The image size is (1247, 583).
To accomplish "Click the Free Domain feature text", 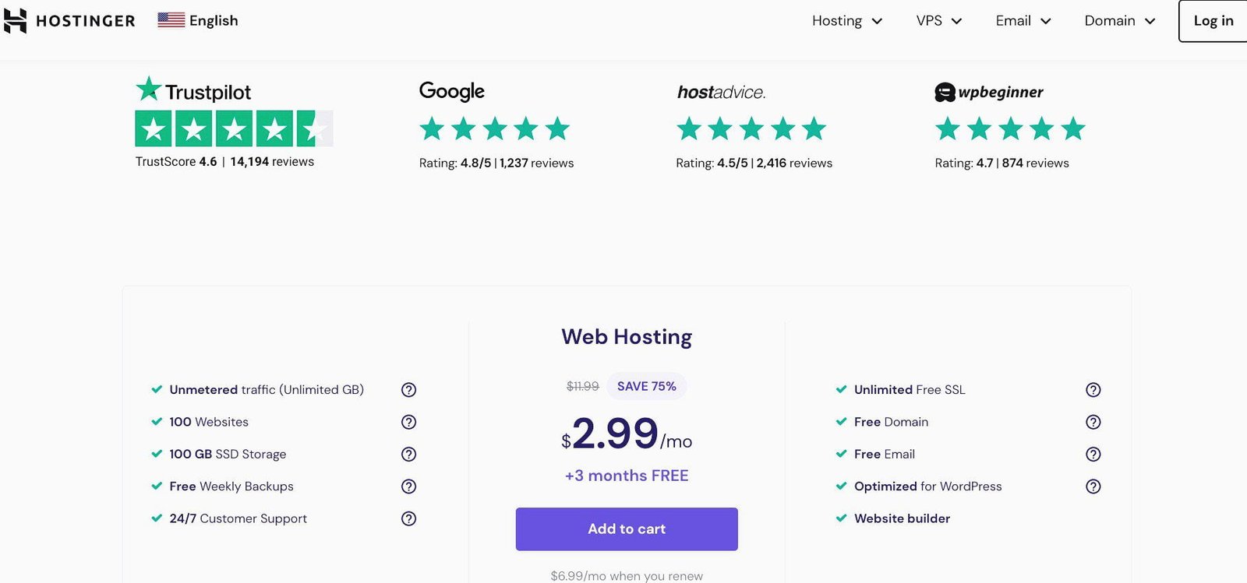I will click(x=891, y=422).
